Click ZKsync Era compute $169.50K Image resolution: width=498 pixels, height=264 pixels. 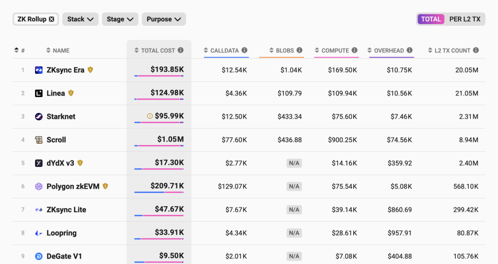[x=342, y=70]
